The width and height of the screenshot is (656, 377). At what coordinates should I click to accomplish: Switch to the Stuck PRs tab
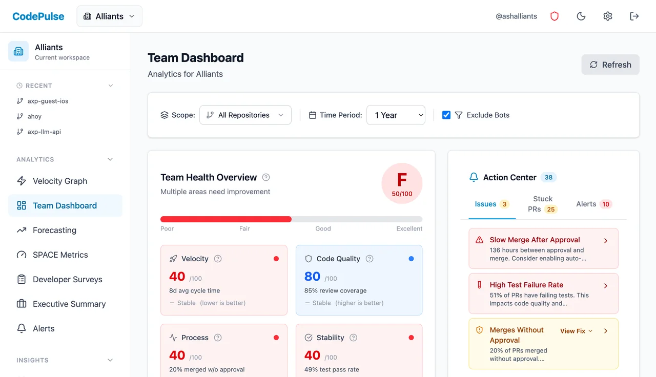tap(543, 204)
